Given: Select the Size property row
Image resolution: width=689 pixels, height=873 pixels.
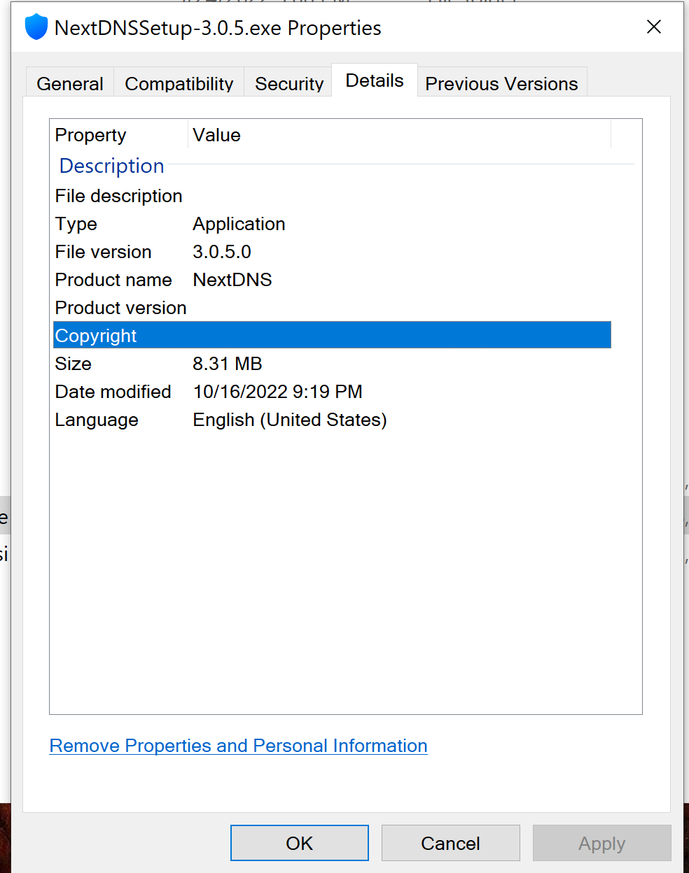Looking at the screenshot, I should pyautogui.click(x=332, y=364).
